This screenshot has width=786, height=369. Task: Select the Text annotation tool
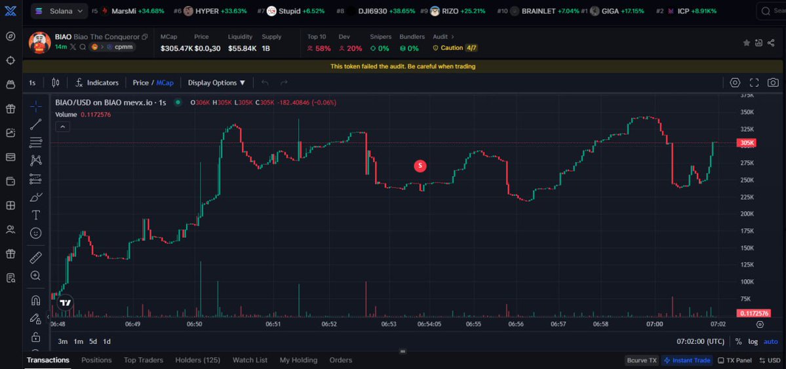tap(35, 215)
